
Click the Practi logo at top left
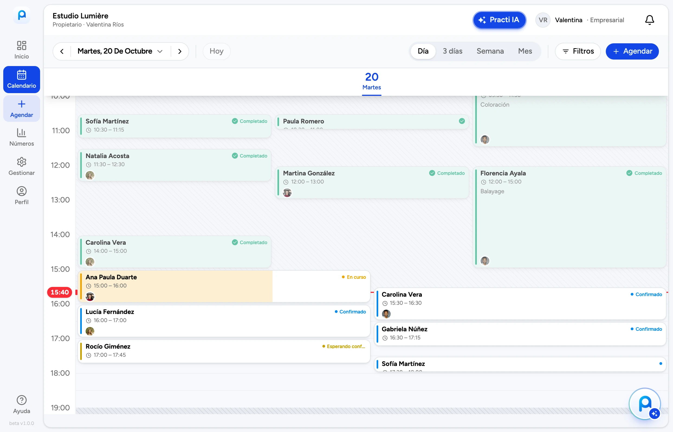(22, 15)
